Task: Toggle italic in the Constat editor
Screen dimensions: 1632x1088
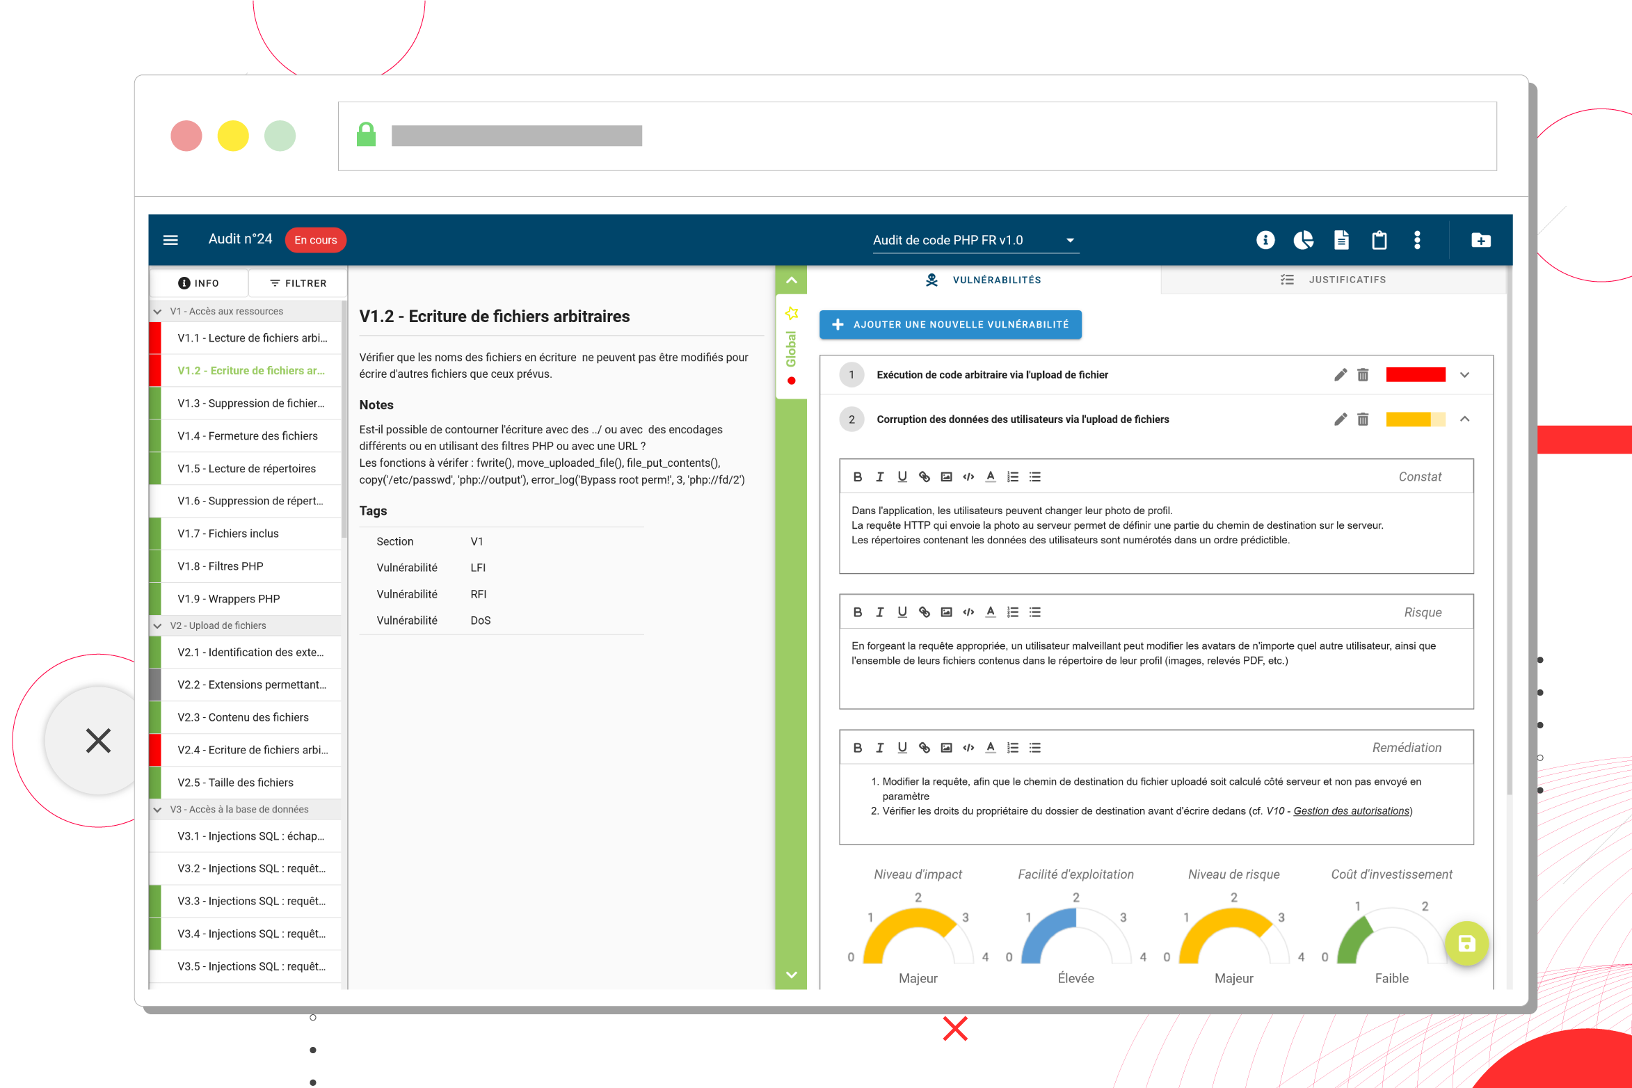Action: point(879,477)
